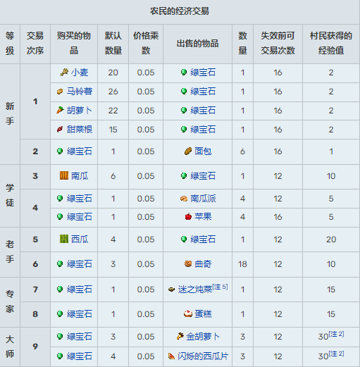The width and height of the screenshot is (360, 367).
Task: Open the 西瓜 link
Action: point(80,240)
